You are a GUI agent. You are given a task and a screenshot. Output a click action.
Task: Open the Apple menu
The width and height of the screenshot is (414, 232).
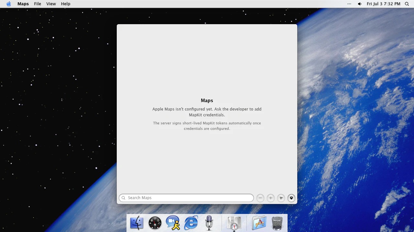click(x=9, y=4)
